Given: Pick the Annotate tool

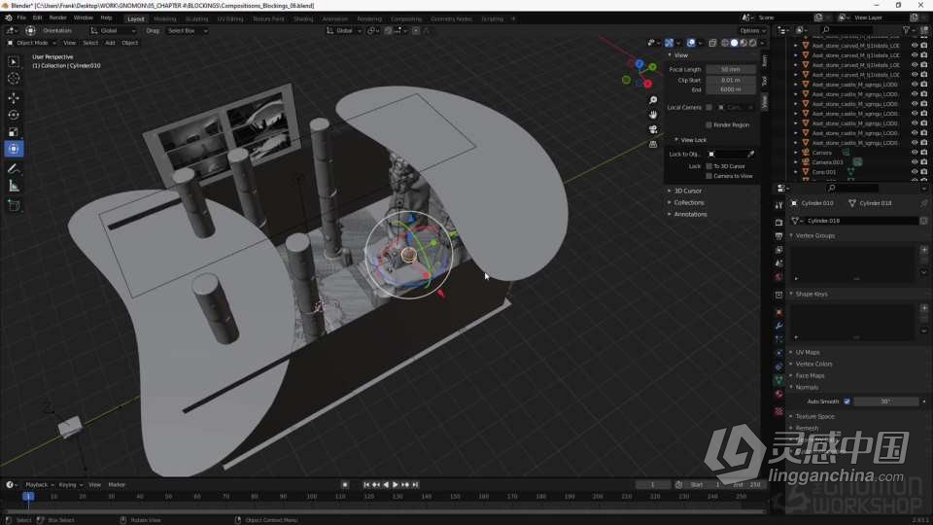Looking at the screenshot, I should point(14,169).
